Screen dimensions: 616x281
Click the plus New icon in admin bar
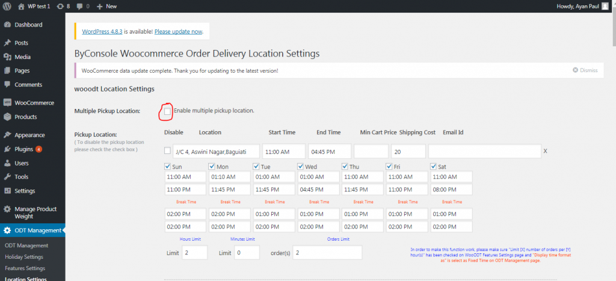[x=99, y=6]
